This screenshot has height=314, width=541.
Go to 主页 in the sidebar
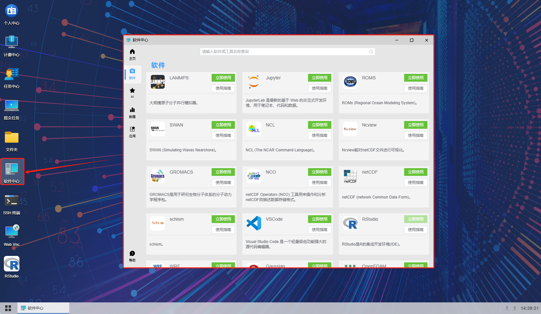(132, 55)
